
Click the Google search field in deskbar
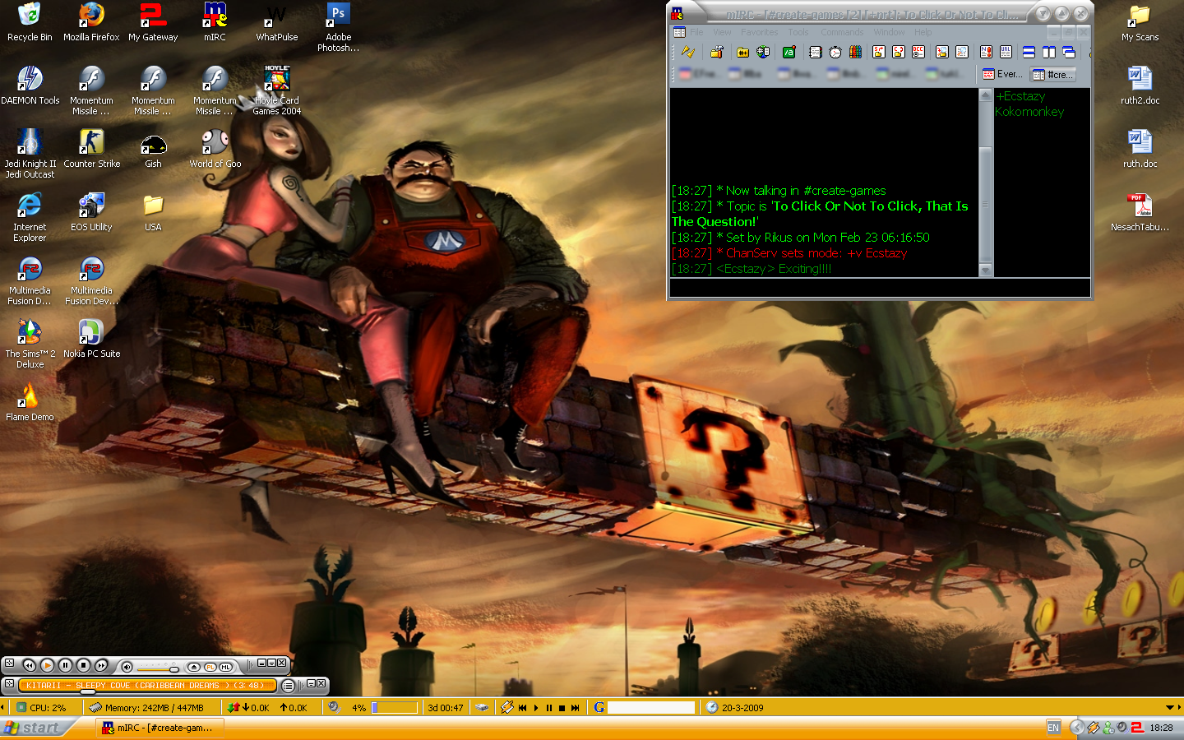point(651,707)
